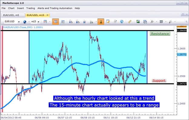Click the picture image icon in toolbar
Screen dimensions: 189x120
138,21
